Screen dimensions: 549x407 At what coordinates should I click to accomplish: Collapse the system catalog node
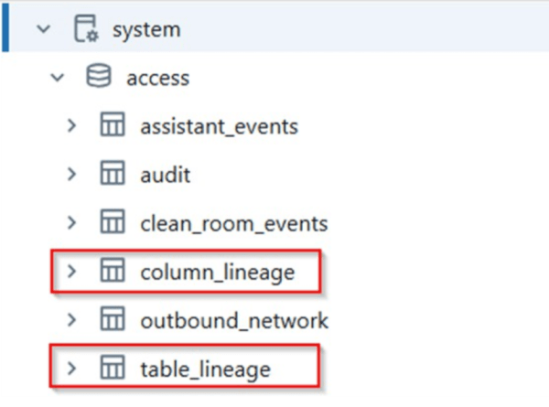tap(42, 29)
